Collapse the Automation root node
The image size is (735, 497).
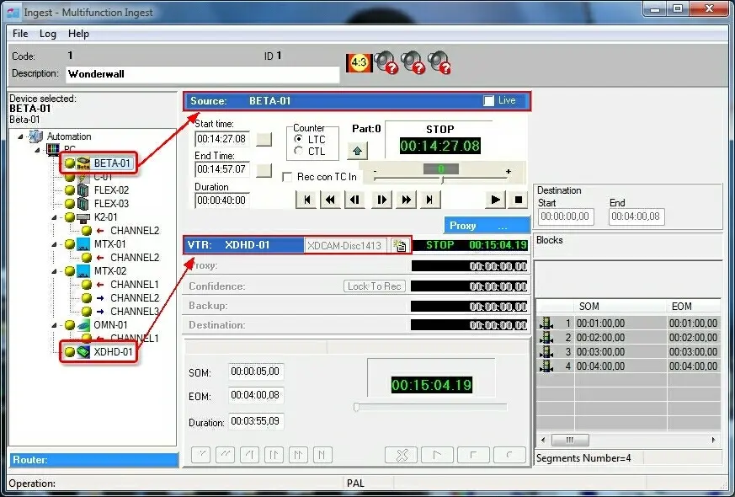(21, 136)
